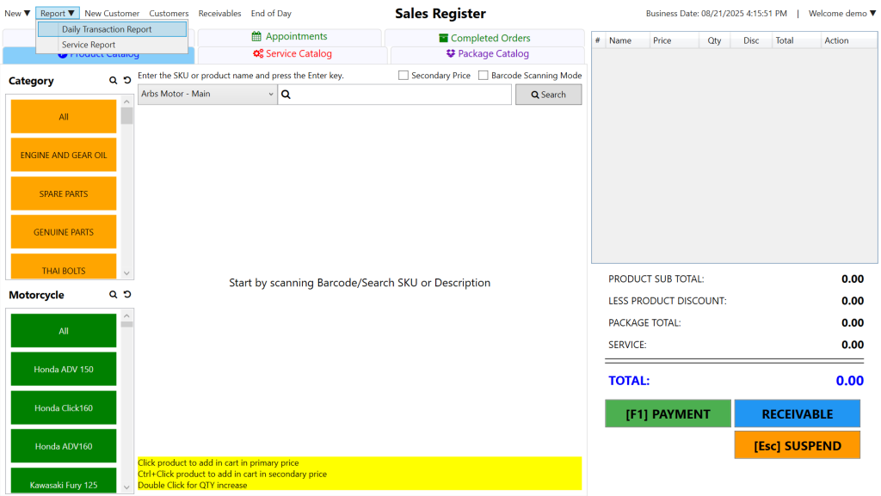Click the Name column header in cart
Image resolution: width=881 pixels, height=496 pixels.
tap(627, 40)
